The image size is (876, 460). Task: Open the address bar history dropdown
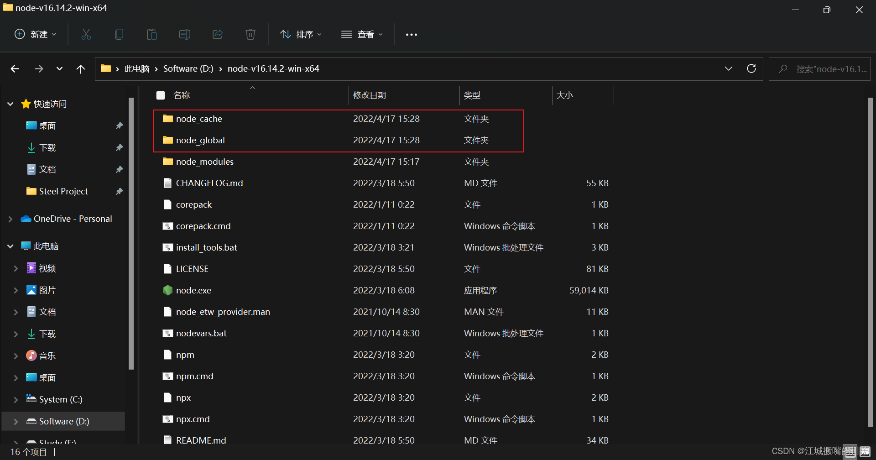pos(729,68)
